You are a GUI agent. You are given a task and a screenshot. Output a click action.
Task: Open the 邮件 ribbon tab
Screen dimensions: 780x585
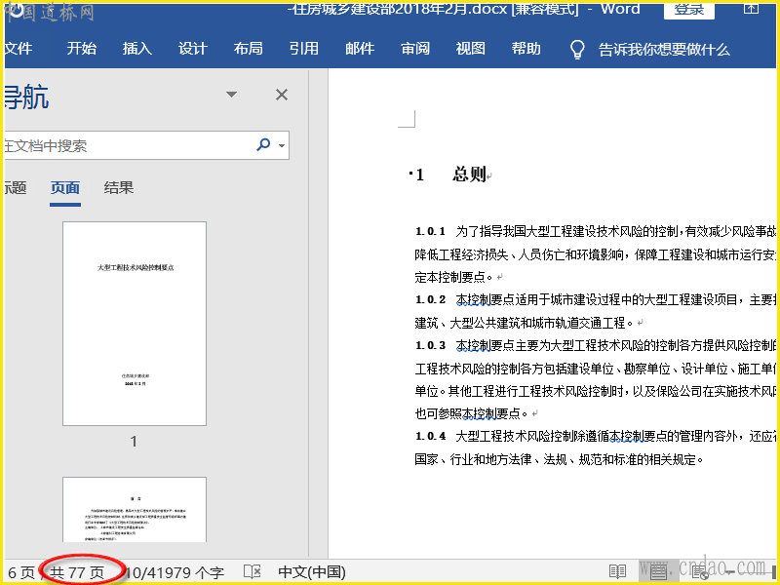tap(360, 48)
